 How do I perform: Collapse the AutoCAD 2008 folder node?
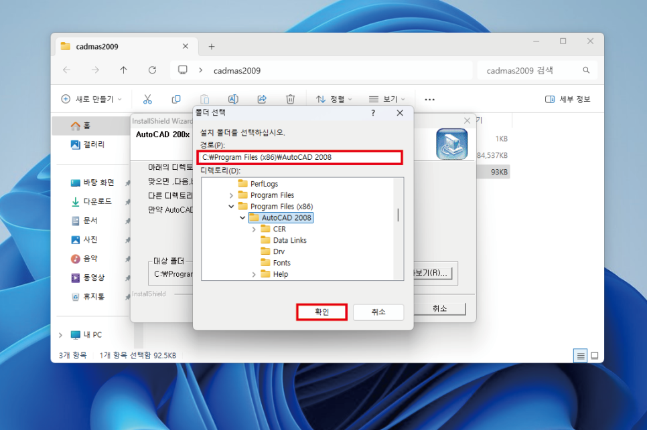coord(242,217)
